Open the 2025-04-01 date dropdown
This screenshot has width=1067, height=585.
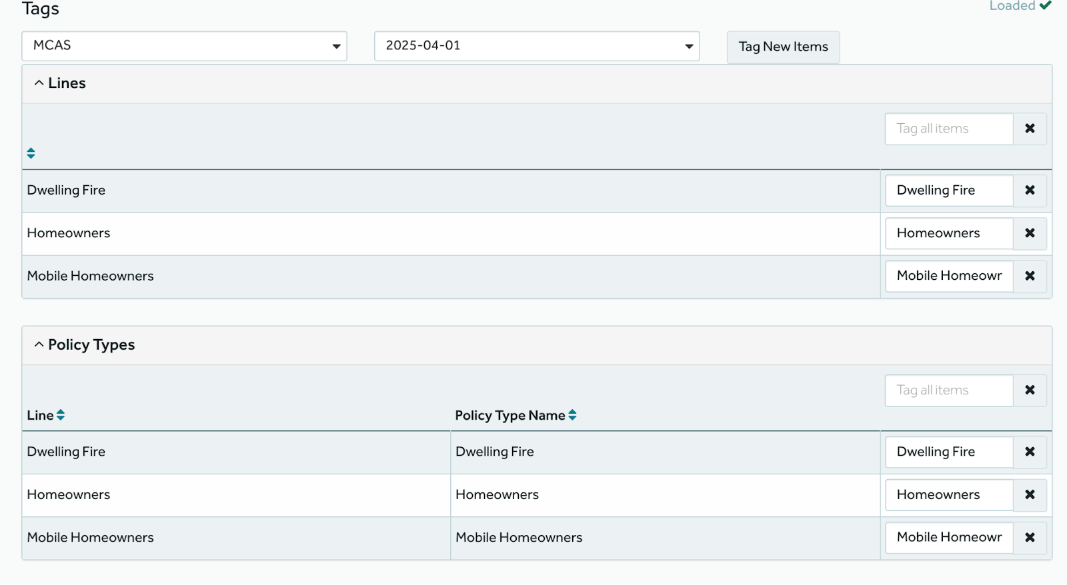[x=536, y=46]
